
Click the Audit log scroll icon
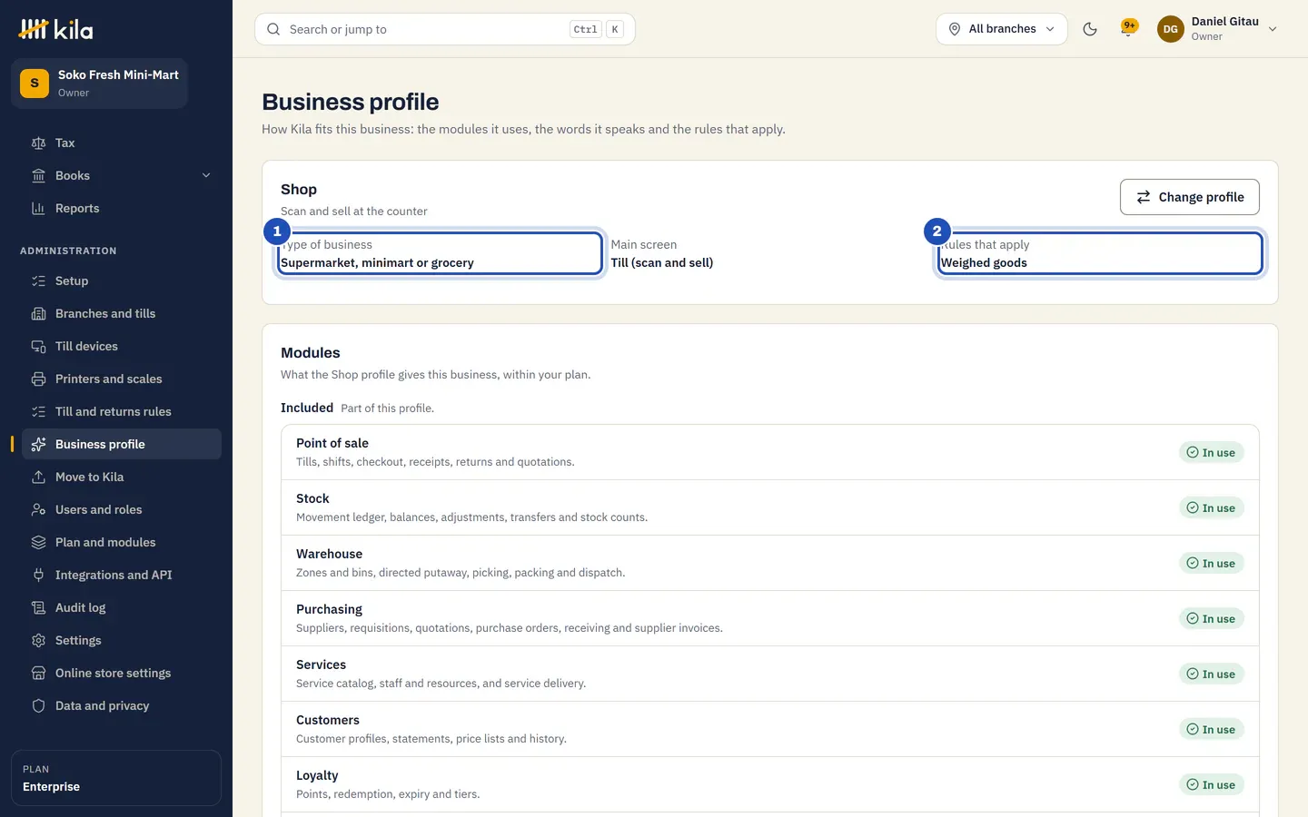coord(38,607)
